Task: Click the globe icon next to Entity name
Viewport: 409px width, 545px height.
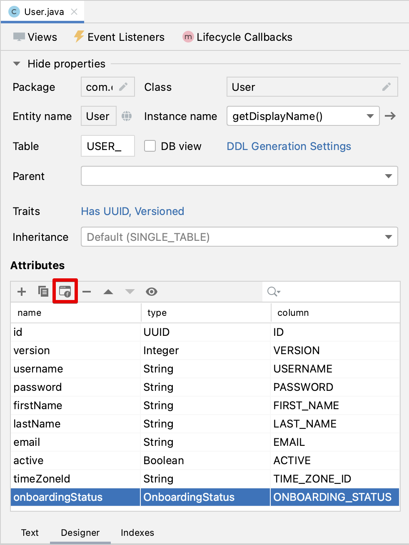Action: click(127, 116)
